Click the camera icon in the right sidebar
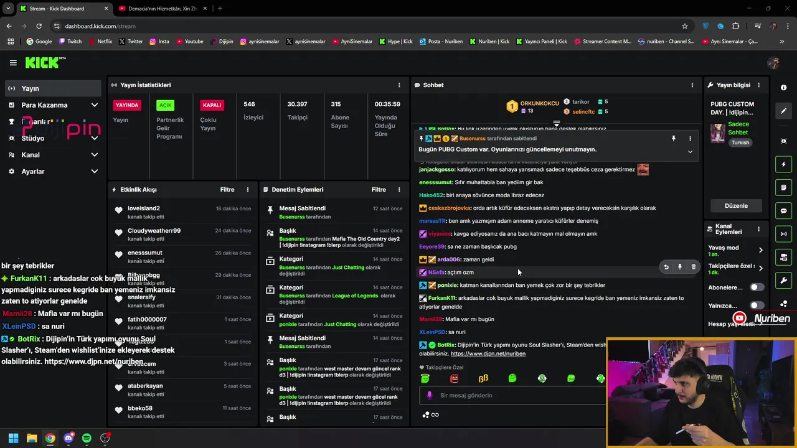The image size is (797, 448). pyautogui.click(x=784, y=257)
